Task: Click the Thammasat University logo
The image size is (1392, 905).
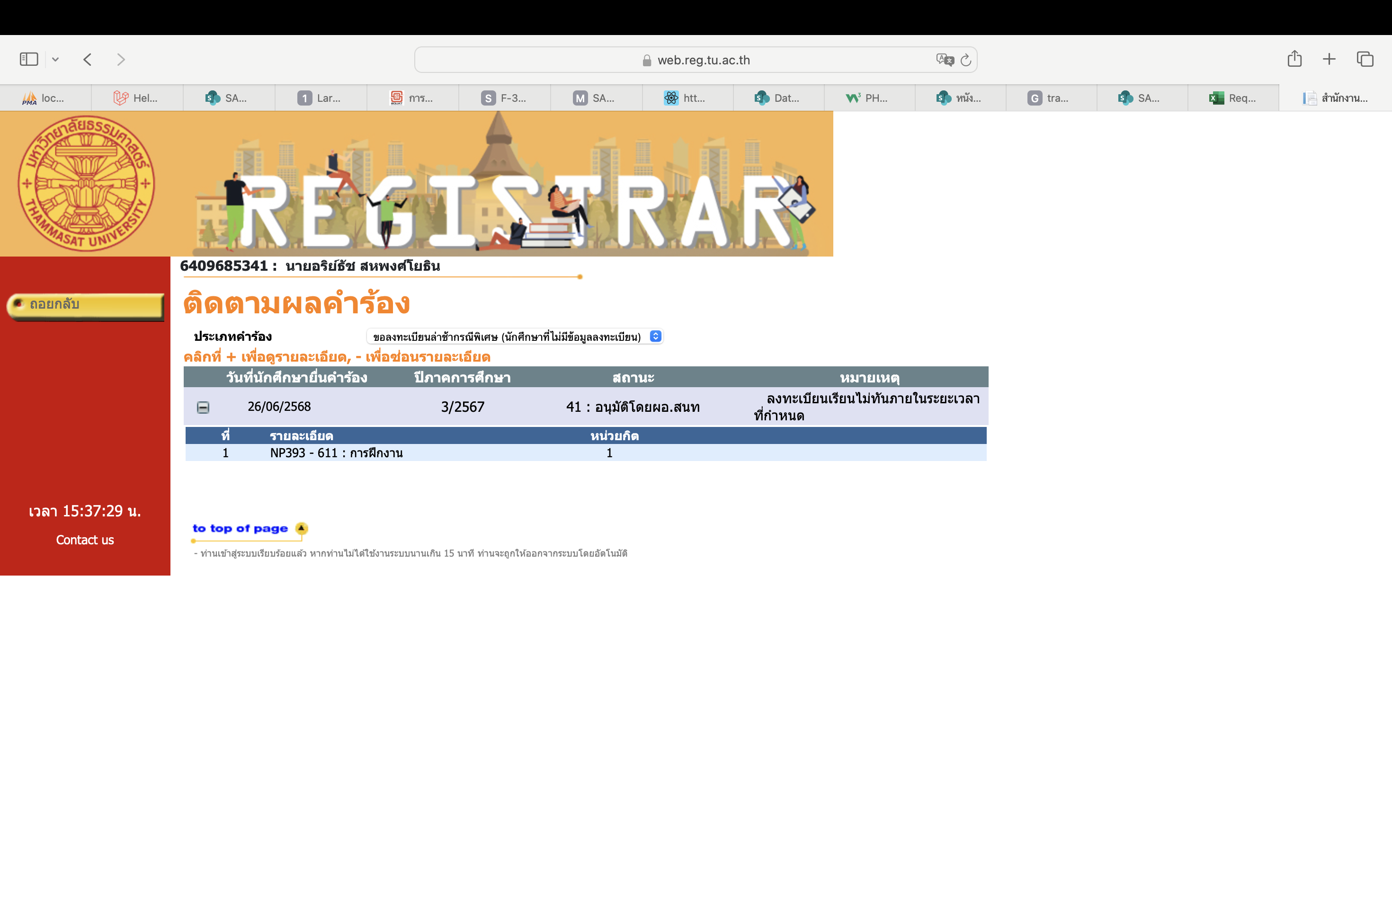Action: (x=86, y=184)
